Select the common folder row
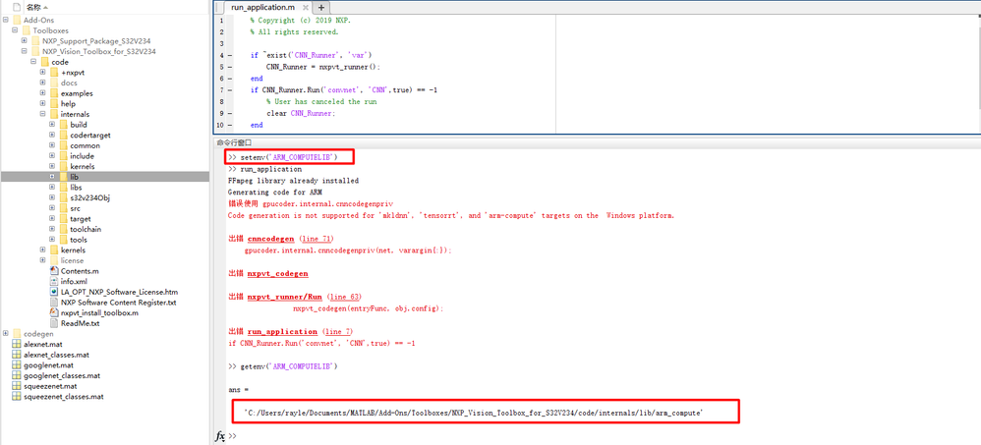This screenshot has height=445, width=981. click(x=104, y=145)
